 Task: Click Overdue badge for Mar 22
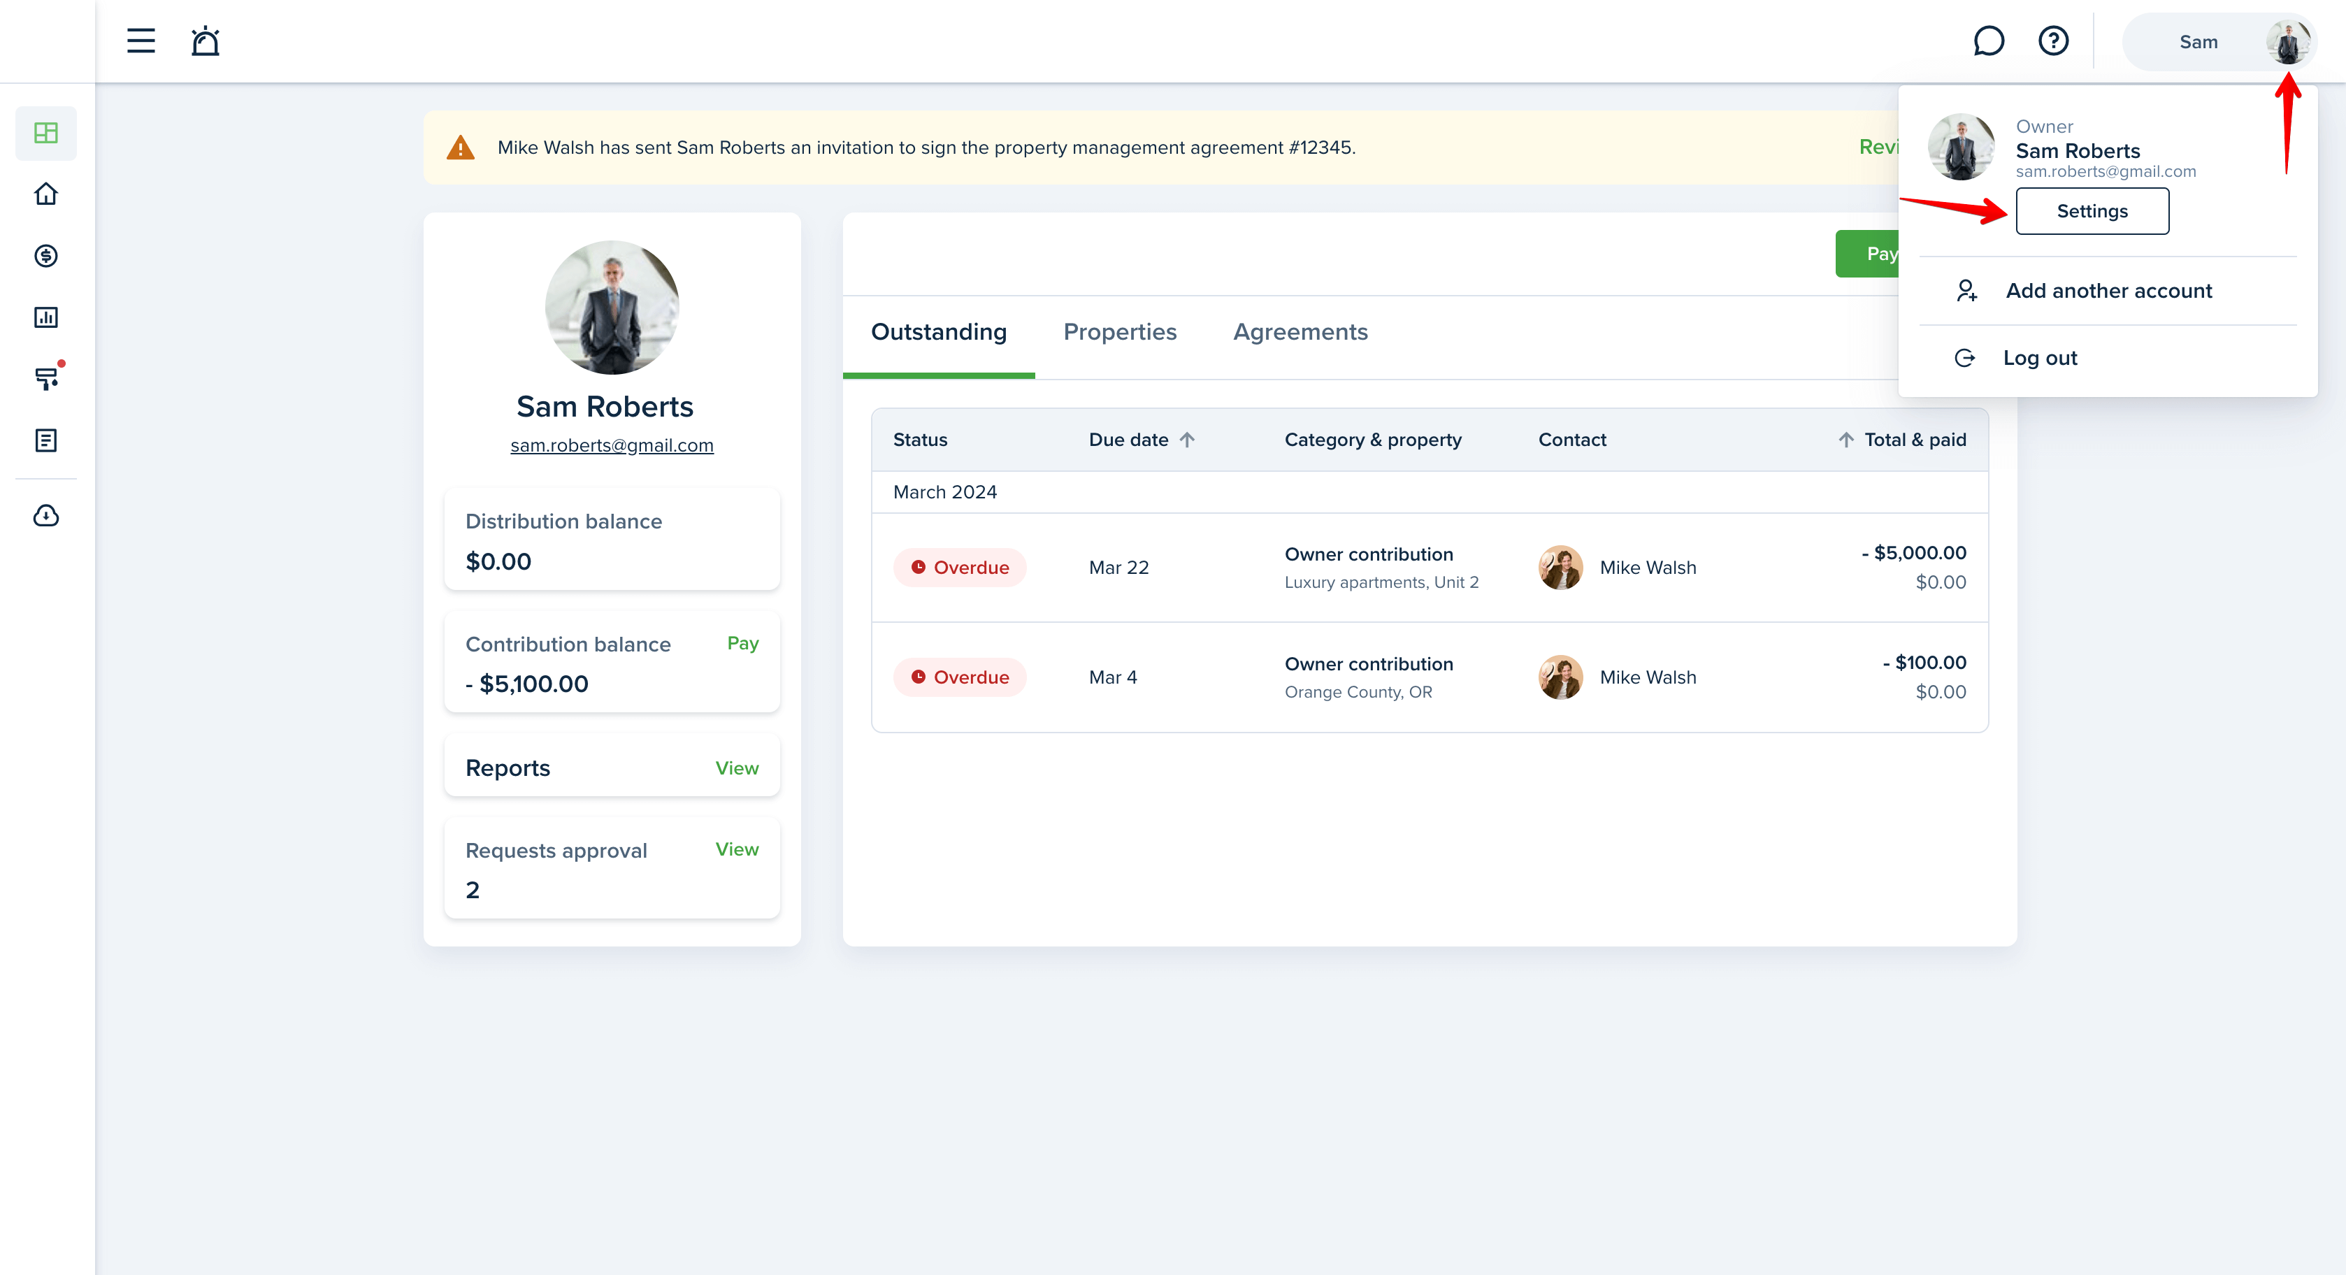point(959,568)
